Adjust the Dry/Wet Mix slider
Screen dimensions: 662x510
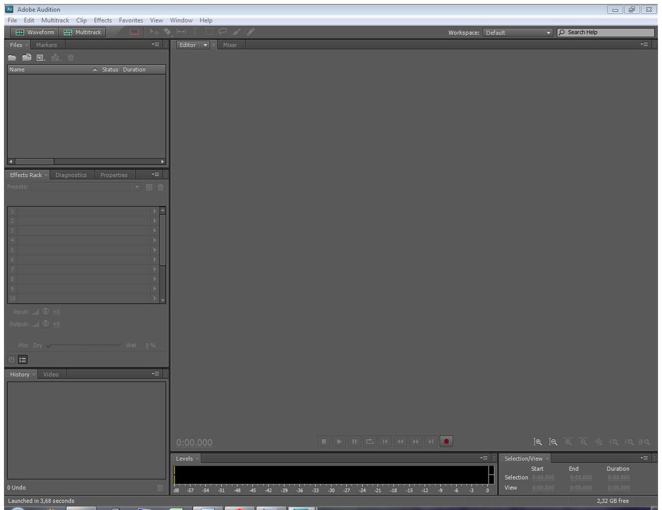click(x=84, y=345)
